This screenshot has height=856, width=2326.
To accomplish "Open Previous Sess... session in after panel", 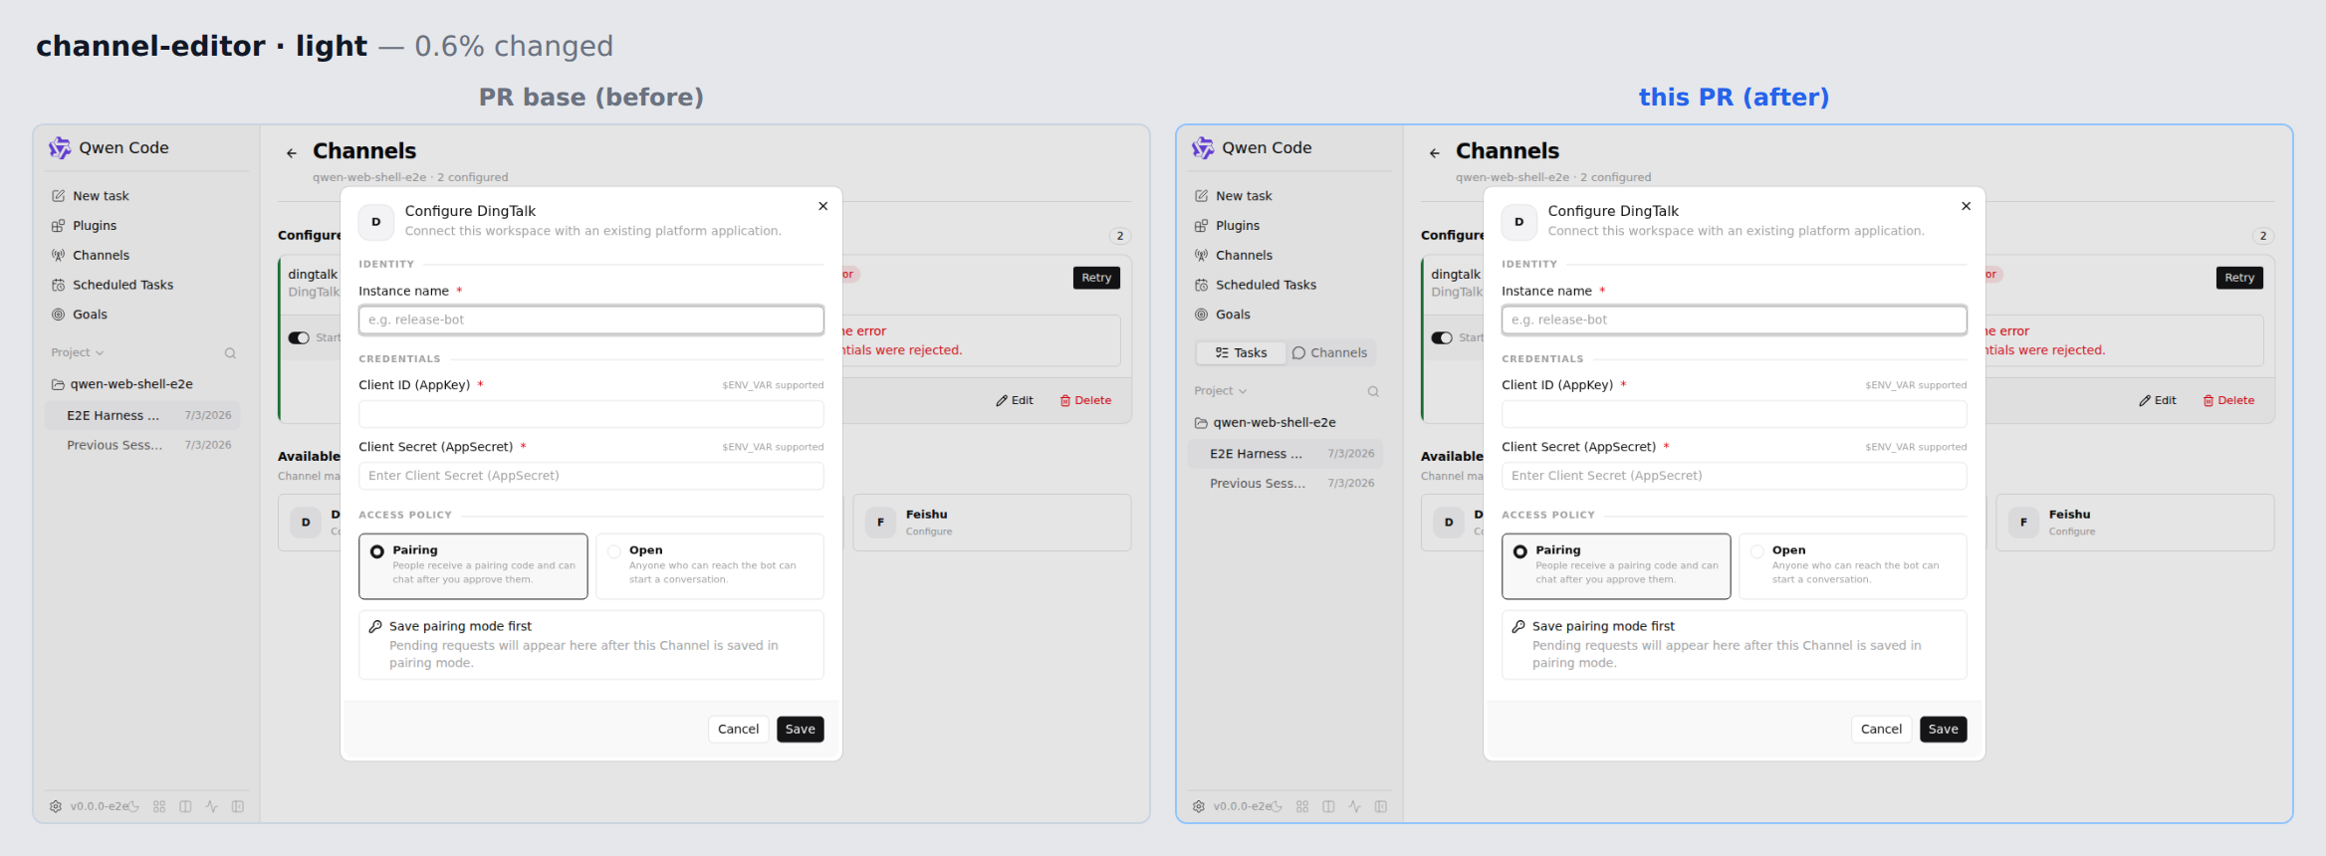I will pyautogui.click(x=1285, y=484).
